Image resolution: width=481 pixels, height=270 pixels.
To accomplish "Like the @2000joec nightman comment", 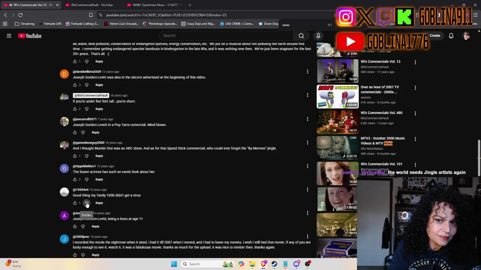I will coord(75,255).
